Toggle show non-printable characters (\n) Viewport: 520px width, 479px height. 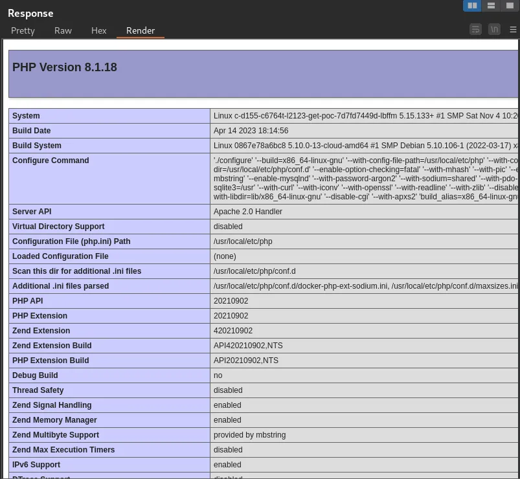click(494, 29)
